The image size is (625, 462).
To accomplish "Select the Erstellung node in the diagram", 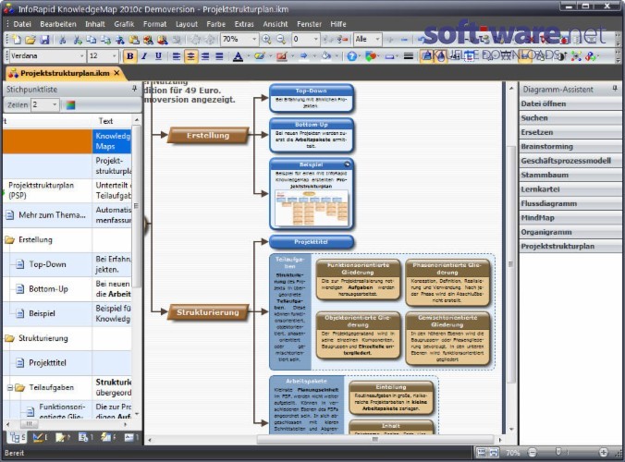I will [208, 136].
